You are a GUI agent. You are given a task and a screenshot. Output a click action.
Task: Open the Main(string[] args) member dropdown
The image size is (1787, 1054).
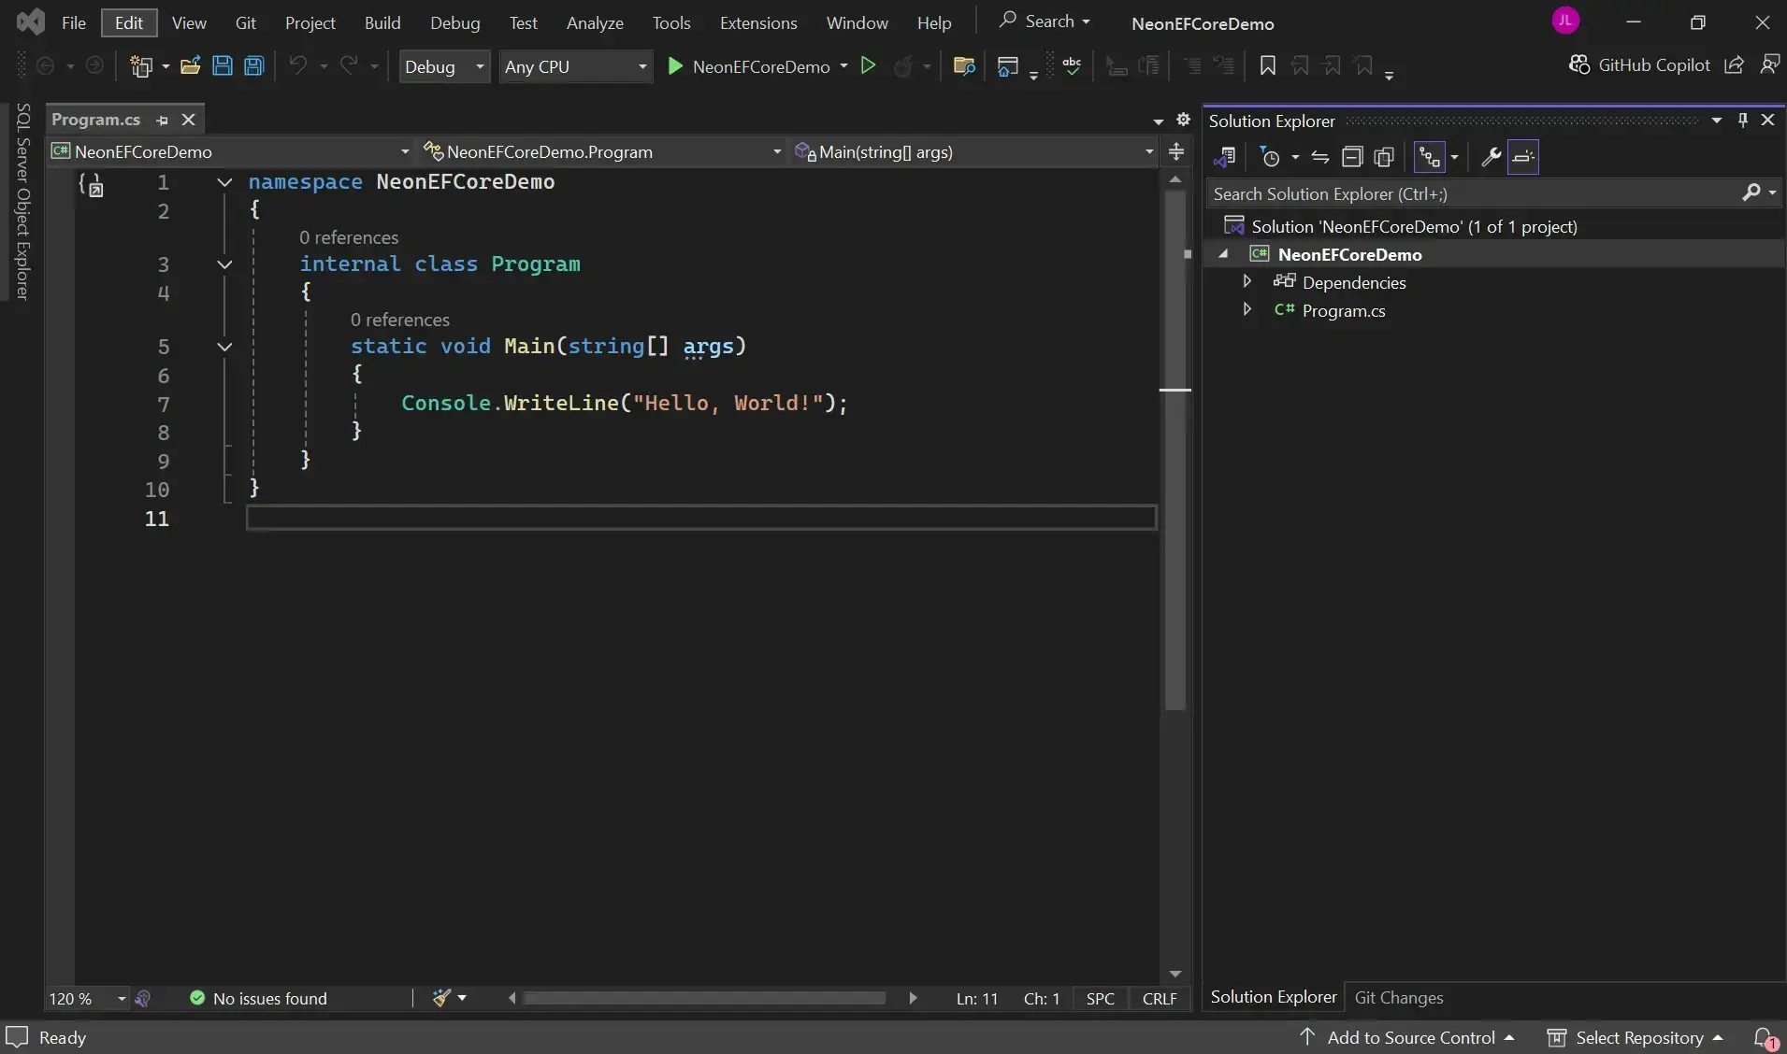tap(975, 151)
